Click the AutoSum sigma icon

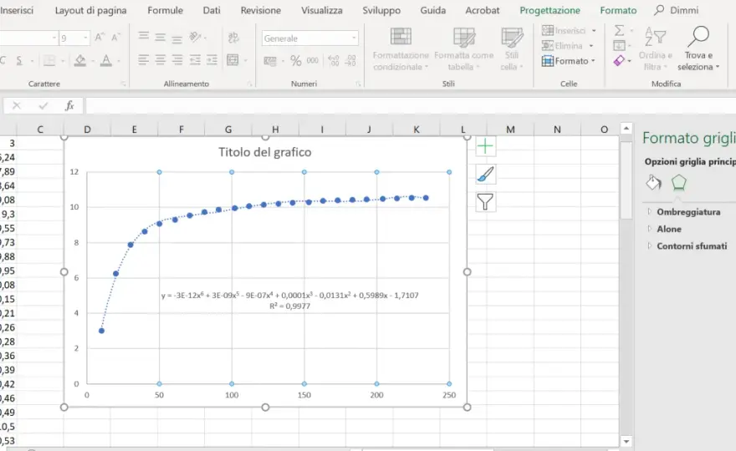click(x=620, y=30)
